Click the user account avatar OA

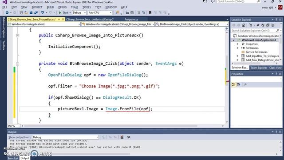pos(280,8)
